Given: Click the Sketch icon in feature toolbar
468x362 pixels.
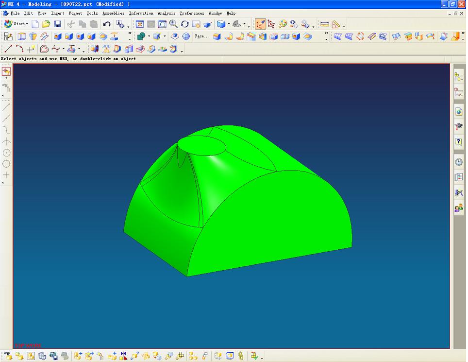Looking at the screenshot, I should point(8,36).
